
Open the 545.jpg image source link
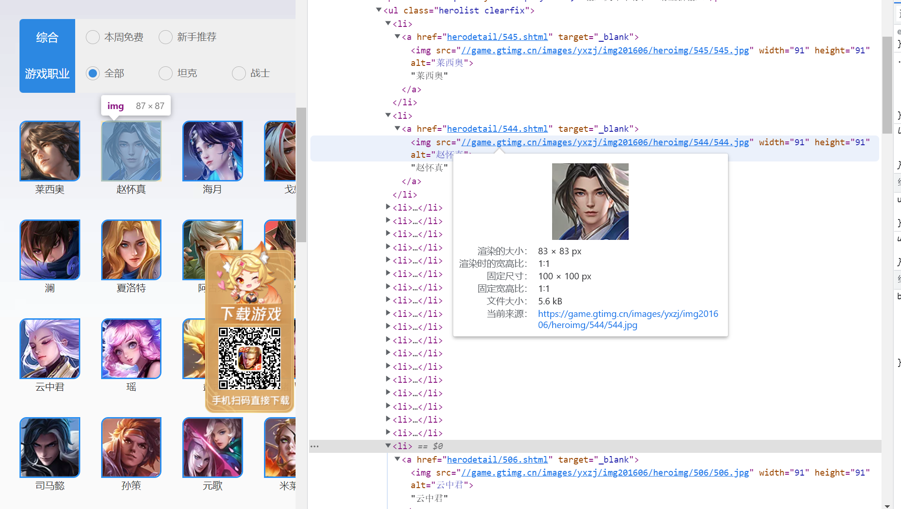pyautogui.click(x=605, y=50)
